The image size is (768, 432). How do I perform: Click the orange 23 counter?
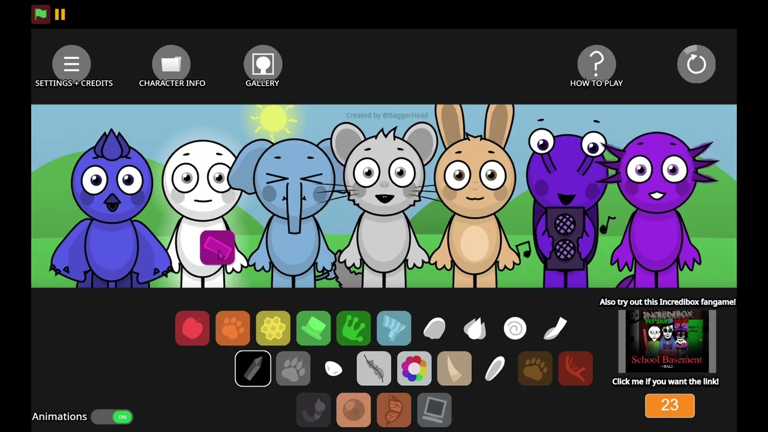[x=670, y=406]
